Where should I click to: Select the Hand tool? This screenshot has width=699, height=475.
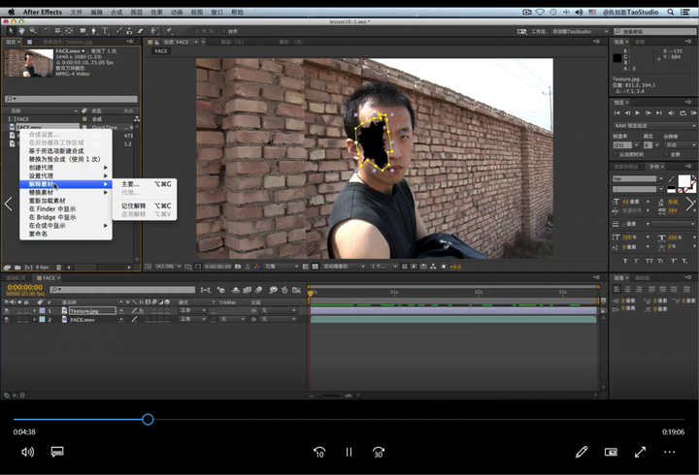click(21, 31)
